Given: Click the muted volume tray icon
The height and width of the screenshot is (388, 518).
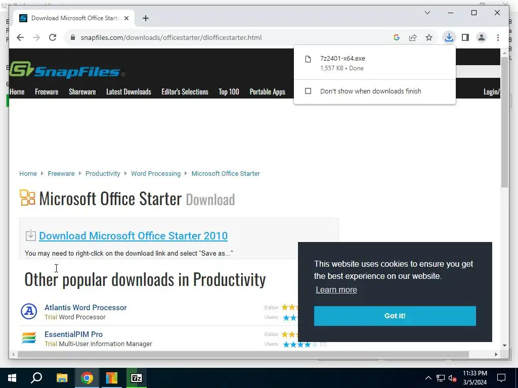Looking at the screenshot, I should [x=452, y=378].
